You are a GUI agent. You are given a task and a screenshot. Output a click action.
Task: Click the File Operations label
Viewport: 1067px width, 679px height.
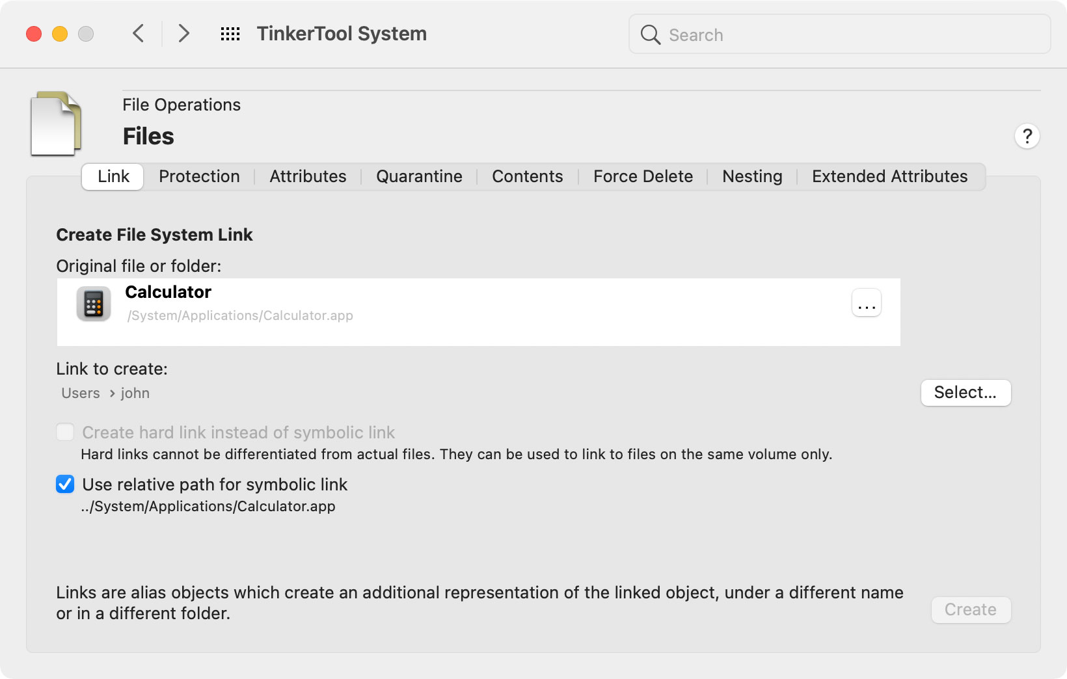tap(182, 105)
